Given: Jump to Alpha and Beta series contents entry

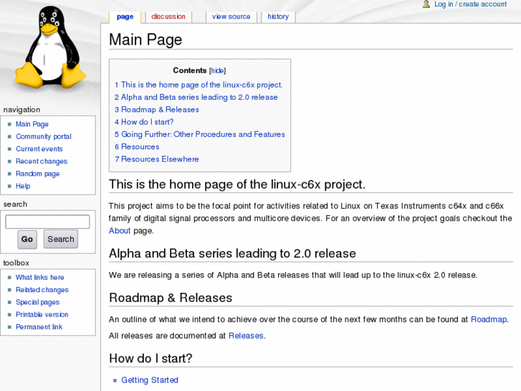Looking at the screenshot, I should point(196,97).
